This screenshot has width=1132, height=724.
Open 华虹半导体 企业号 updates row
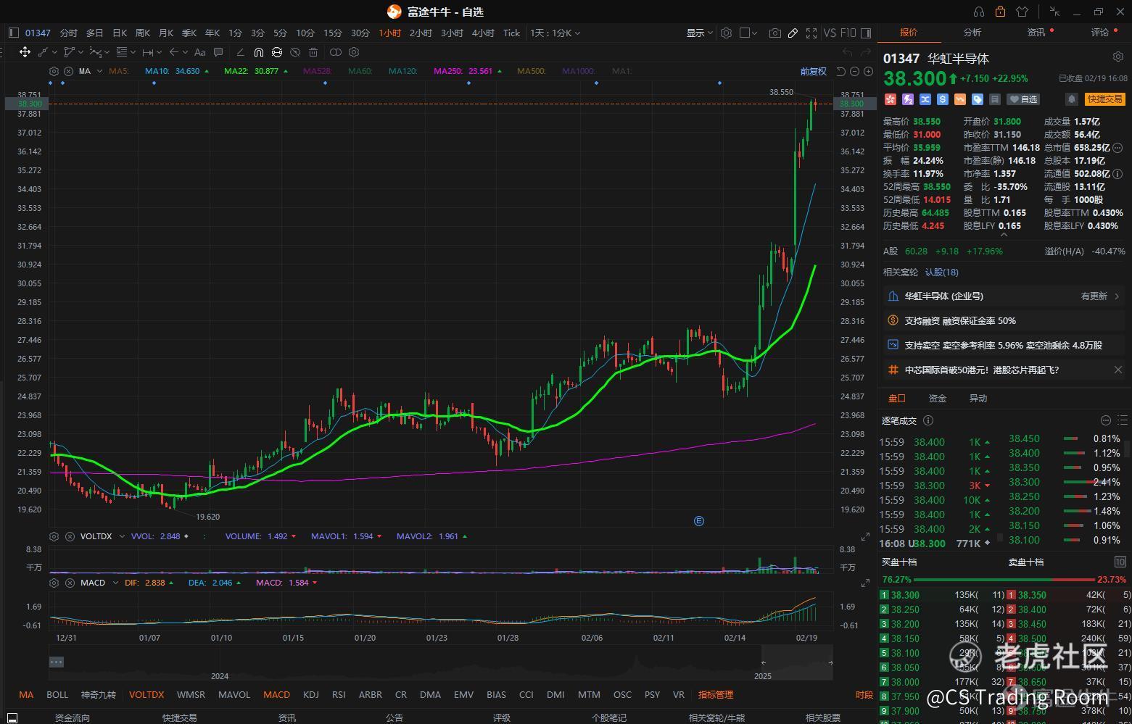click(1004, 296)
